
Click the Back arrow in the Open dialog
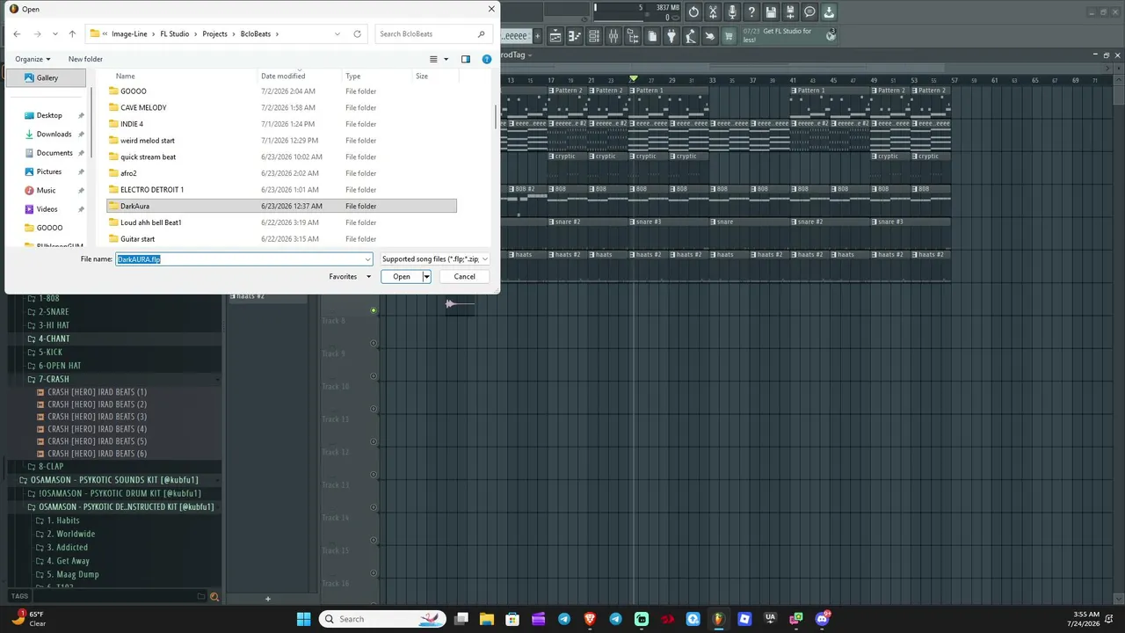click(x=17, y=34)
